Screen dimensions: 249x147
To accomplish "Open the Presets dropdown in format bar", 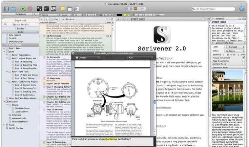I will 159,15.
